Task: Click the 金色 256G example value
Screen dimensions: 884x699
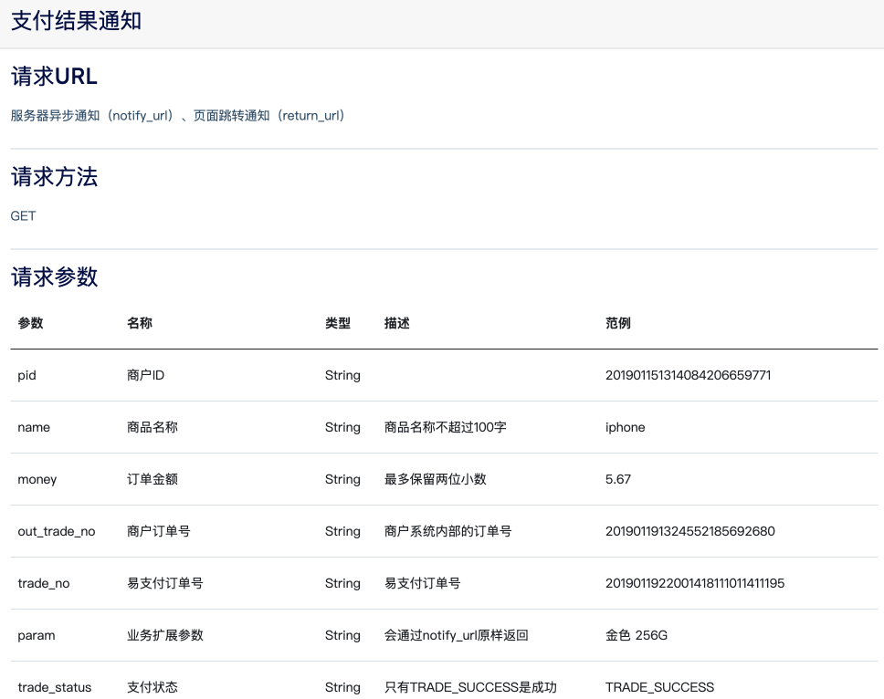Action: click(x=636, y=635)
